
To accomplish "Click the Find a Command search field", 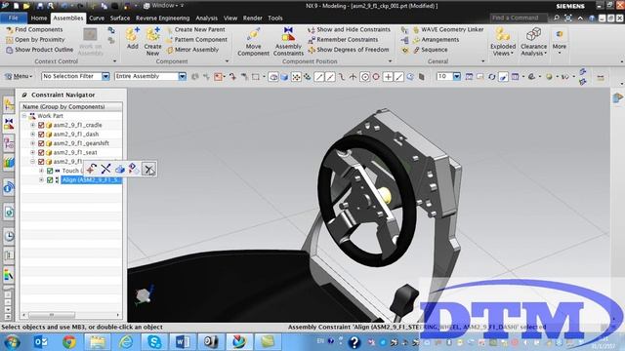I will pyautogui.click(x=520, y=18).
